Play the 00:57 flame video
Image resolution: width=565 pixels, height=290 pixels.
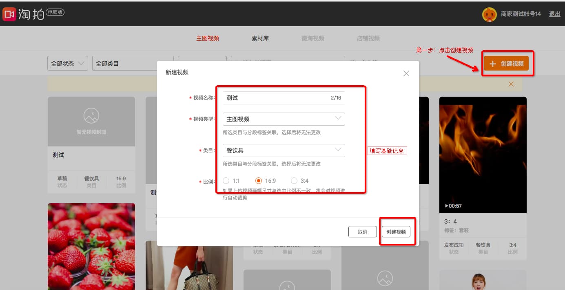[x=447, y=206]
